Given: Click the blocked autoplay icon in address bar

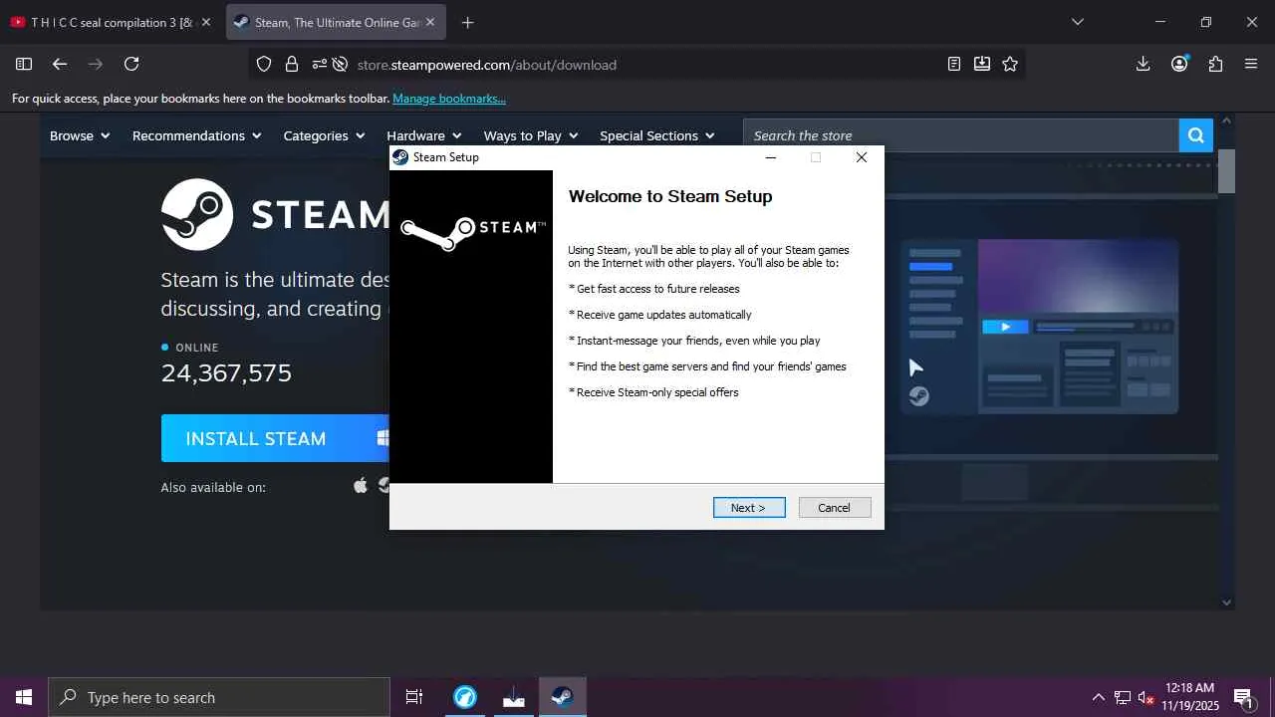Looking at the screenshot, I should [340, 64].
